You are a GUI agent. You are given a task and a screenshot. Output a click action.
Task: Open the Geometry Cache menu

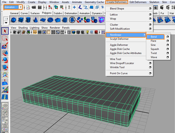pyautogui.click(x=94, y=2)
